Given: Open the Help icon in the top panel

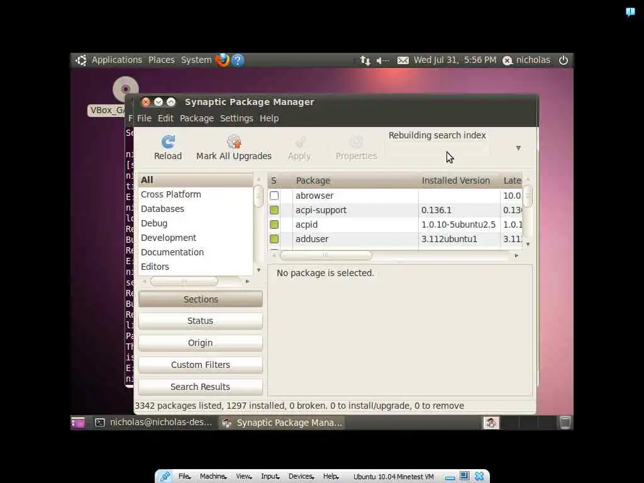Looking at the screenshot, I should tap(238, 60).
